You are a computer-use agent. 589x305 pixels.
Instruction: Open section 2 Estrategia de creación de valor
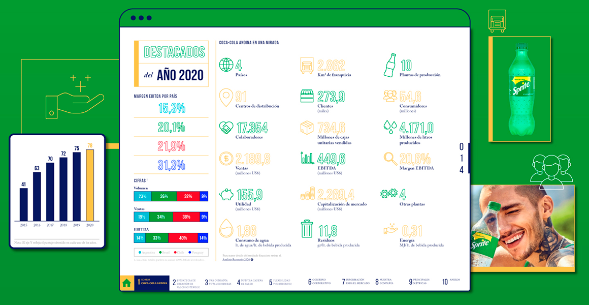(185, 284)
